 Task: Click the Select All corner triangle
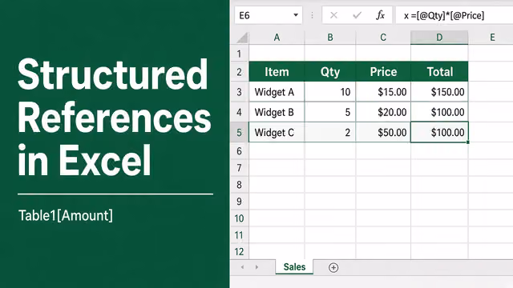tap(242, 38)
